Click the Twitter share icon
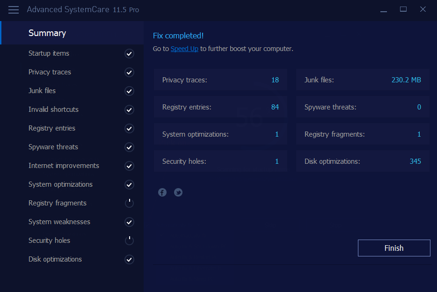Image resolution: width=437 pixels, height=292 pixels. 178,192
